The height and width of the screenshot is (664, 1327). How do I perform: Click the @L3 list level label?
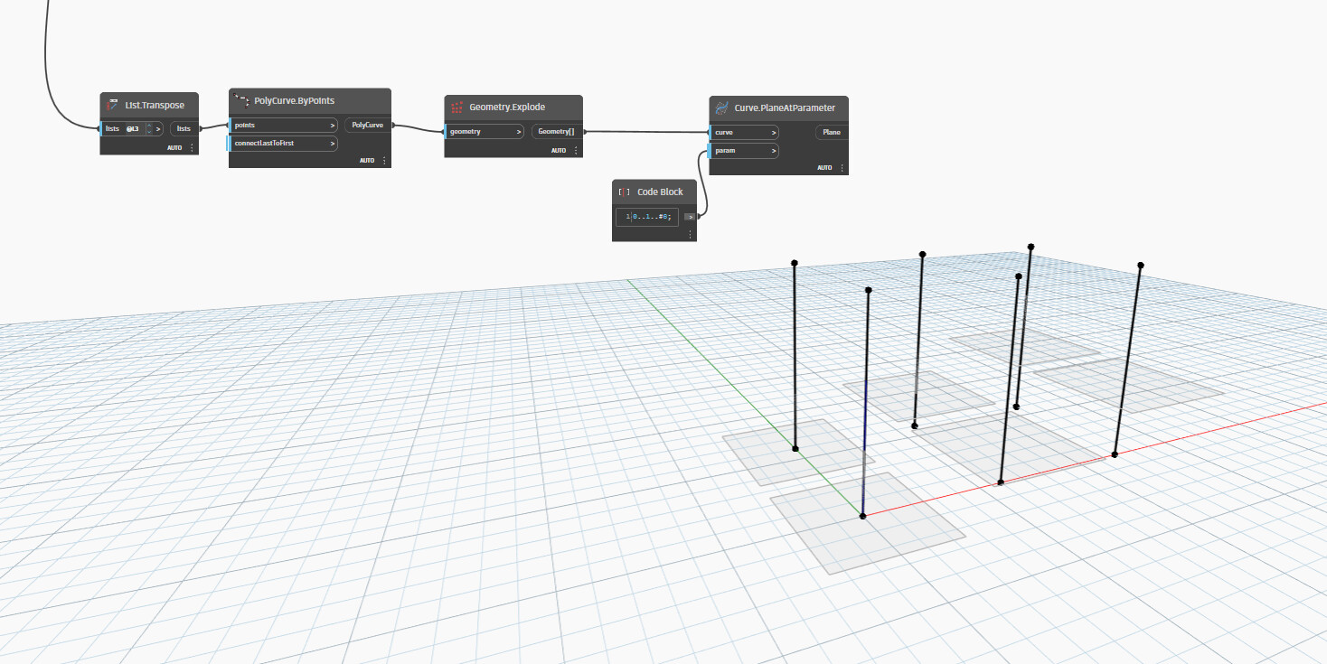(133, 128)
